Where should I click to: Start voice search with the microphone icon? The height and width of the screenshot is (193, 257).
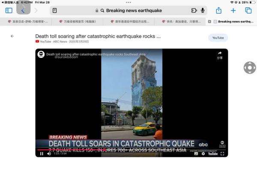pos(203,10)
